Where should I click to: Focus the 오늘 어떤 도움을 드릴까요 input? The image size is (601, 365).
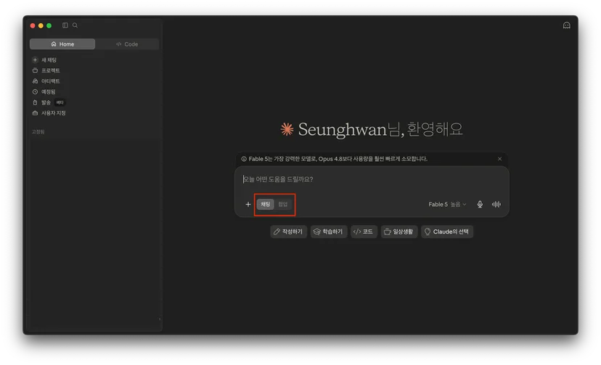(372, 179)
